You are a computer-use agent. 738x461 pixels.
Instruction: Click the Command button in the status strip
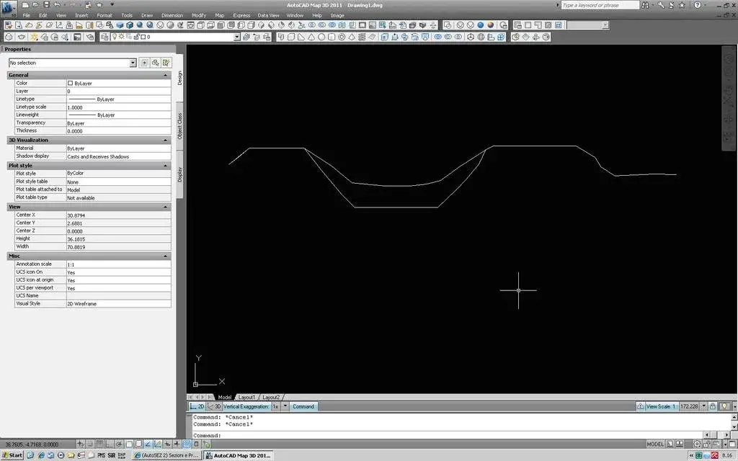click(303, 406)
